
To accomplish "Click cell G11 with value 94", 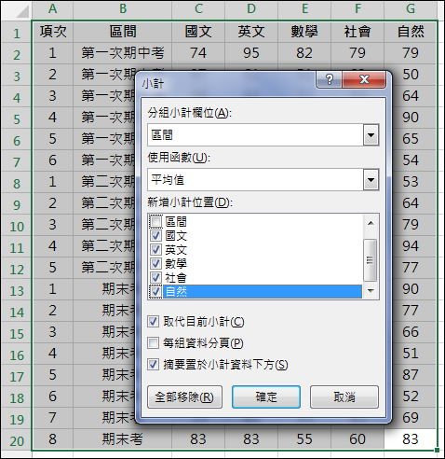I will (411, 246).
